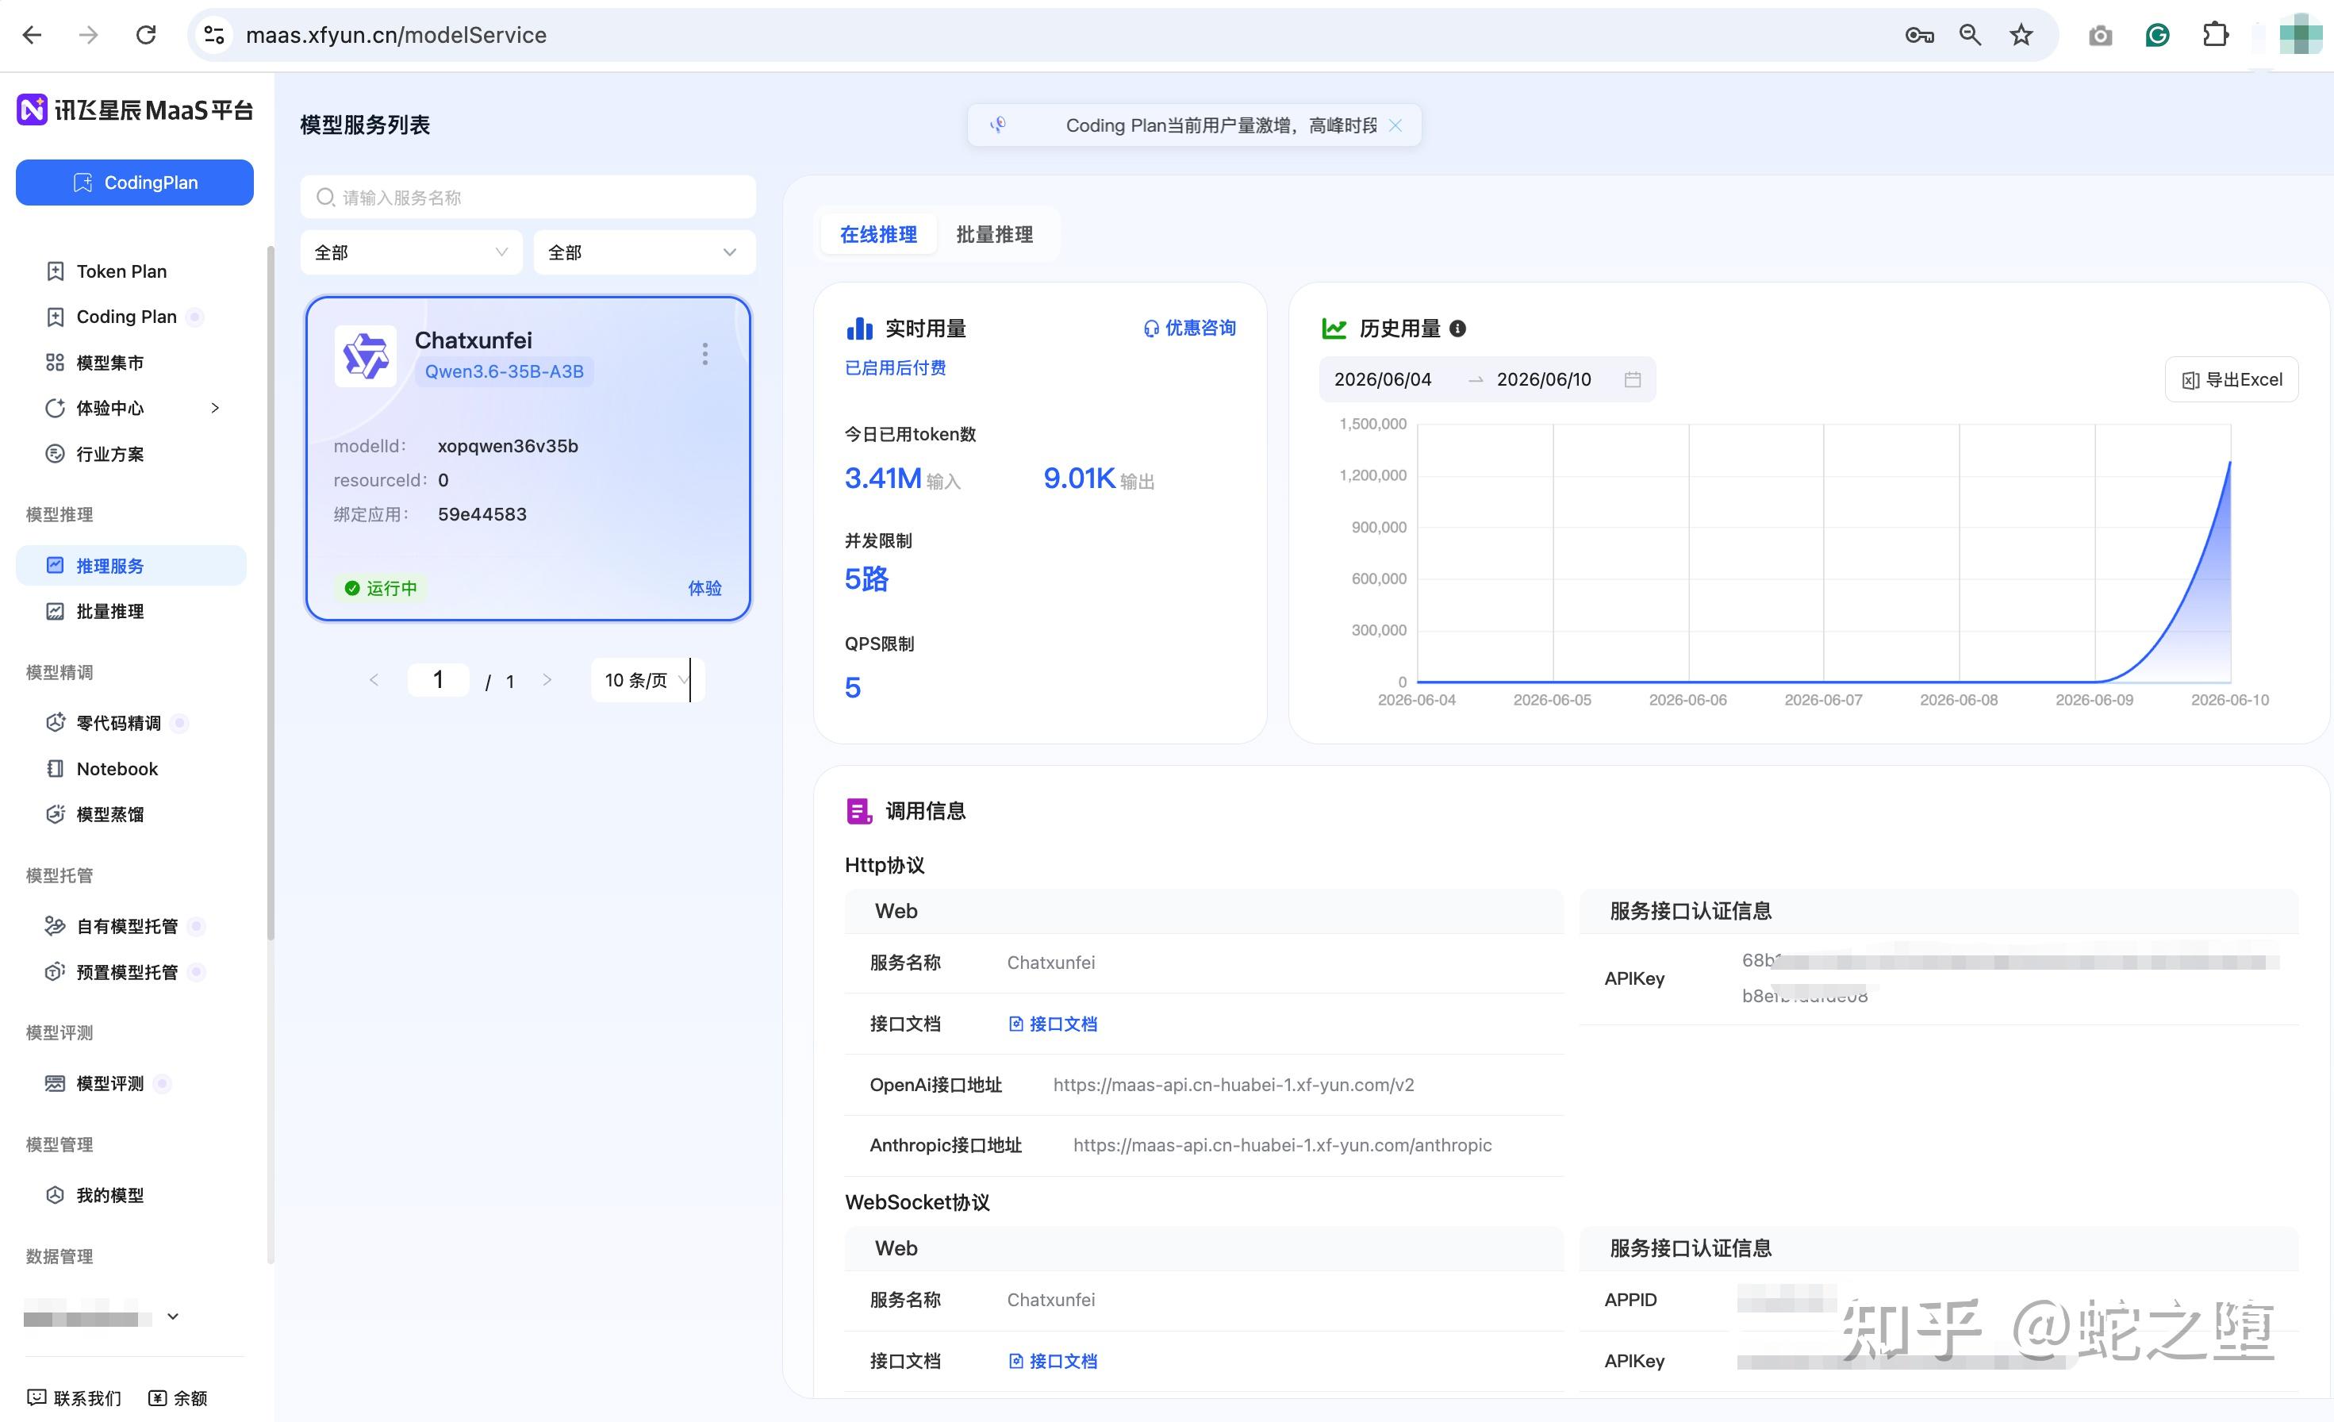Select 推理服务 in sidebar
Screen dimensions: 2334x1422
[x=131, y=566]
